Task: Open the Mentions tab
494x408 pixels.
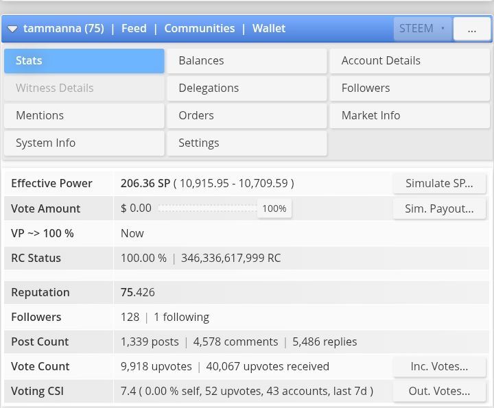Action: [84, 116]
